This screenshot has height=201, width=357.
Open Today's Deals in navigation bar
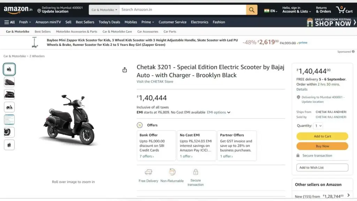click(109, 22)
